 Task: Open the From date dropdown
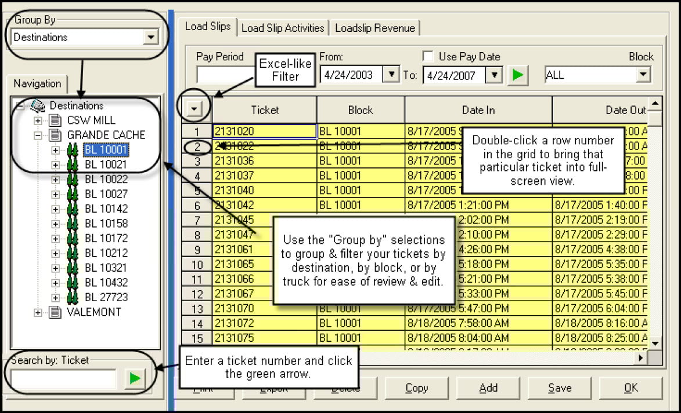pos(391,75)
